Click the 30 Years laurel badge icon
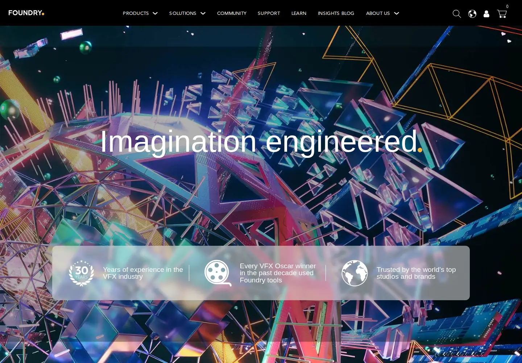The height and width of the screenshot is (363, 522). [x=82, y=273]
